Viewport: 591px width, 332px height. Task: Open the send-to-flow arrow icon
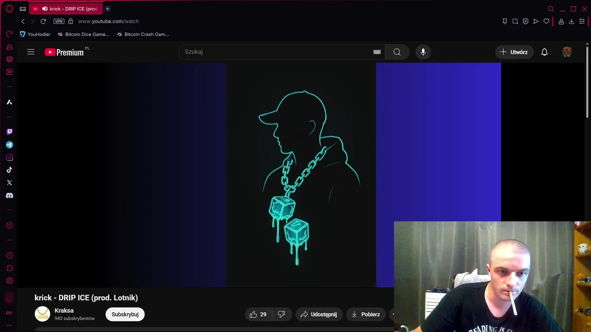[x=536, y=21]
